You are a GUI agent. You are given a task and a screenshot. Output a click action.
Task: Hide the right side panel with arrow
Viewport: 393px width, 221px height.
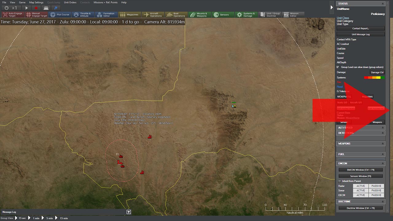tap(332, 7)
